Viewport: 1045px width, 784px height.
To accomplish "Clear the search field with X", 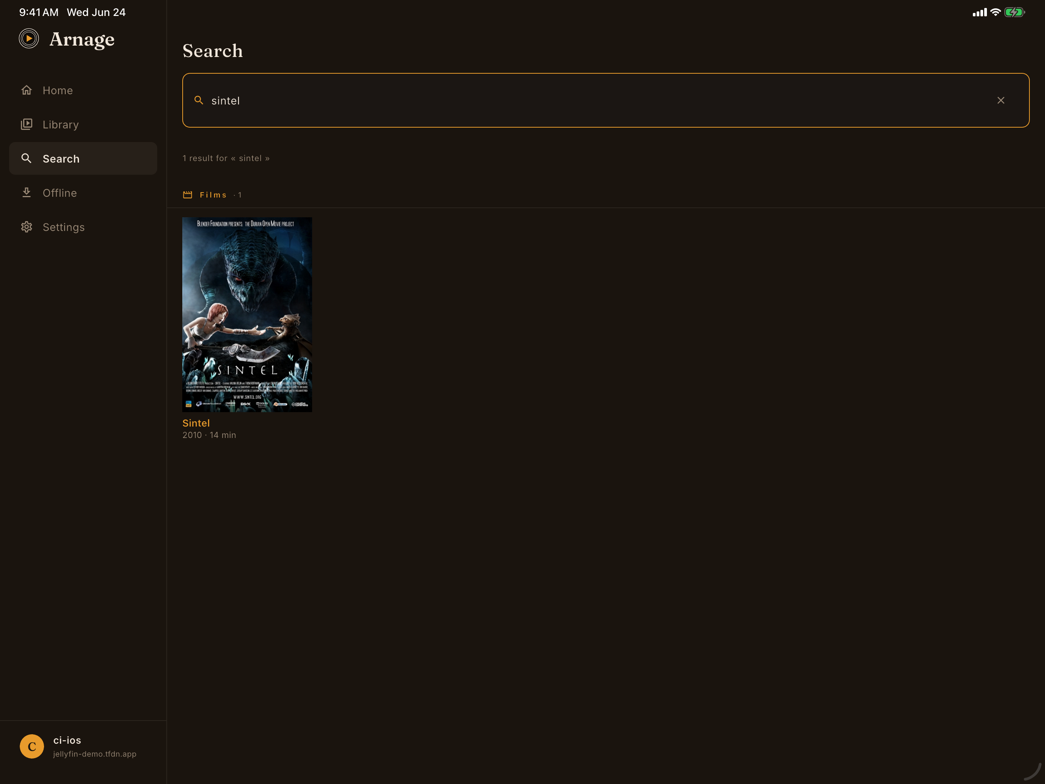I will pyautogui.click(x=1001, y=100).
